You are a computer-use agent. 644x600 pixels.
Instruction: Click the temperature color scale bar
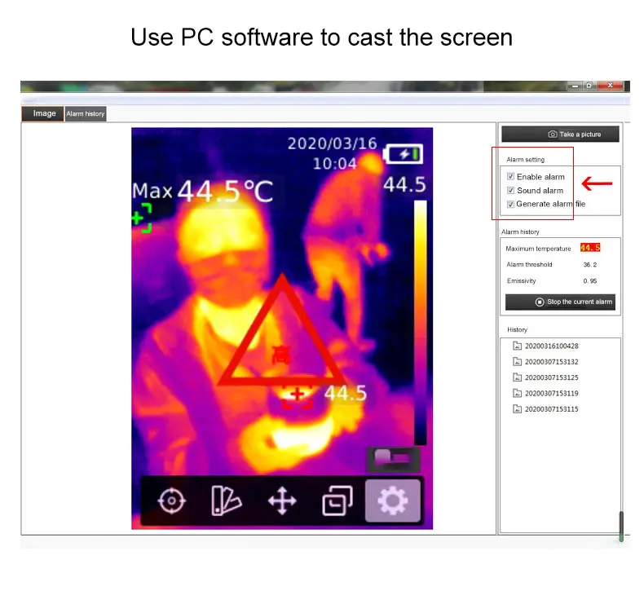[420, 322]
